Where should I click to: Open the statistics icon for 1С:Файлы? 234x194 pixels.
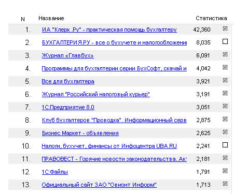pyautogui.click(x=225, y=171)
